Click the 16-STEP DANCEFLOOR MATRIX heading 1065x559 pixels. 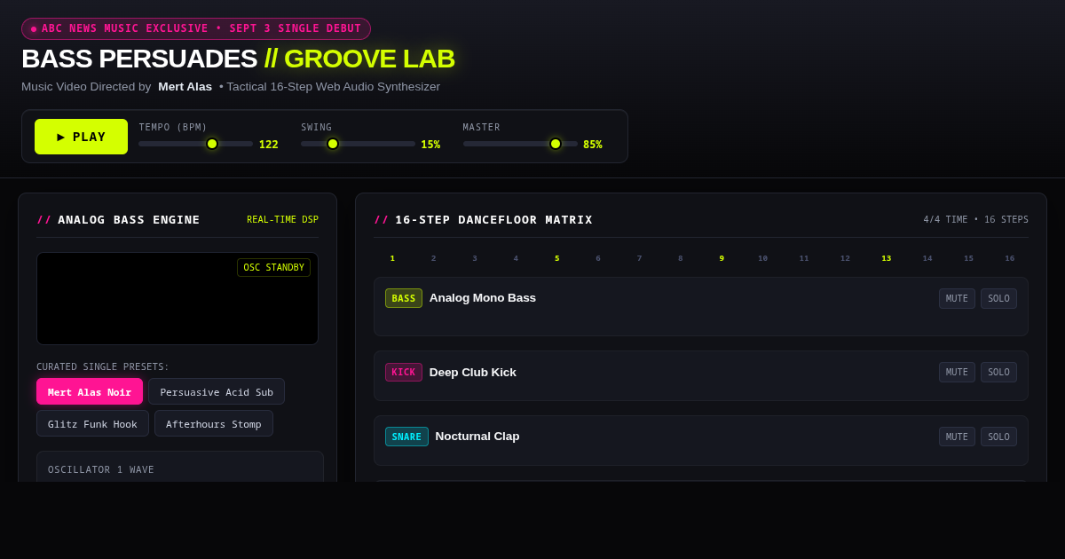(483, 219)
